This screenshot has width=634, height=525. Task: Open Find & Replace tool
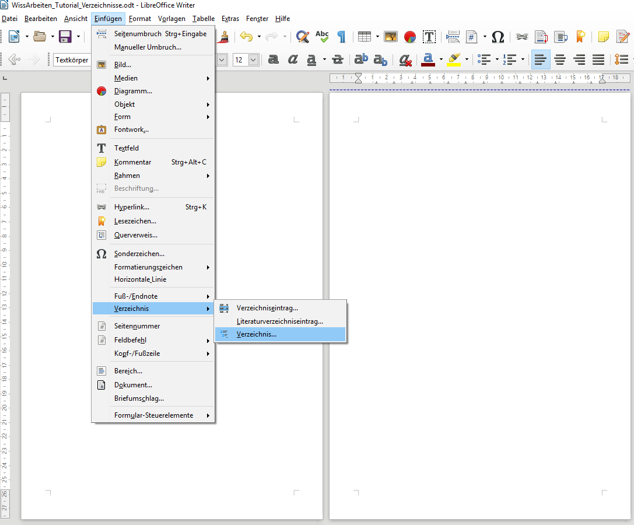[302, 37]
